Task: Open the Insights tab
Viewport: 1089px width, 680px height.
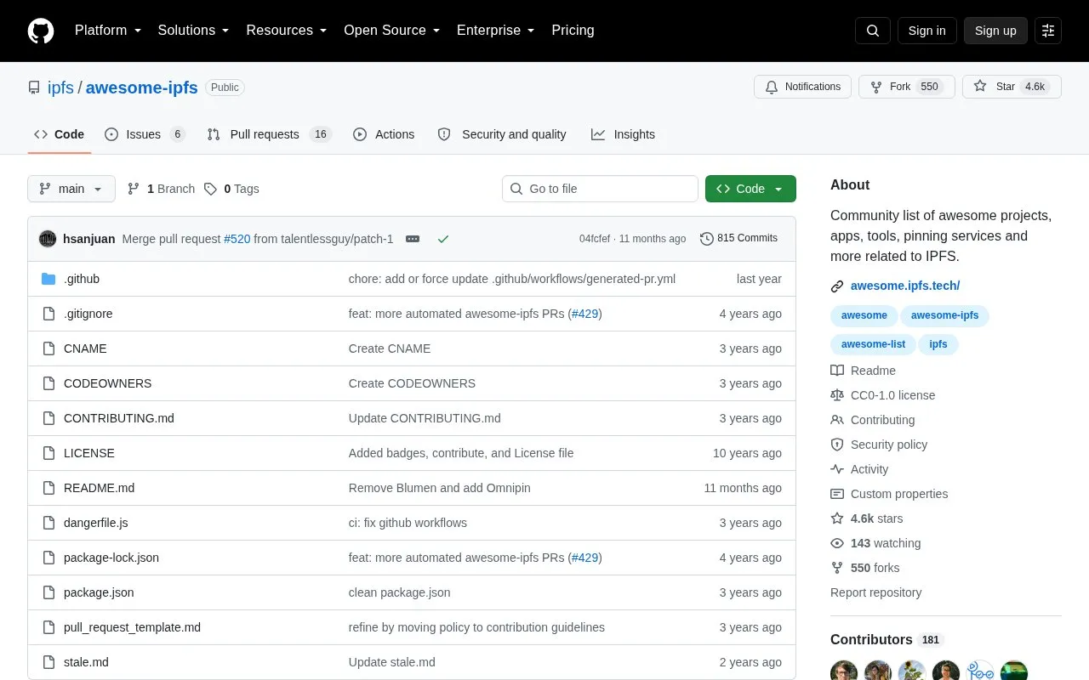Action: [x=624, y=134]
